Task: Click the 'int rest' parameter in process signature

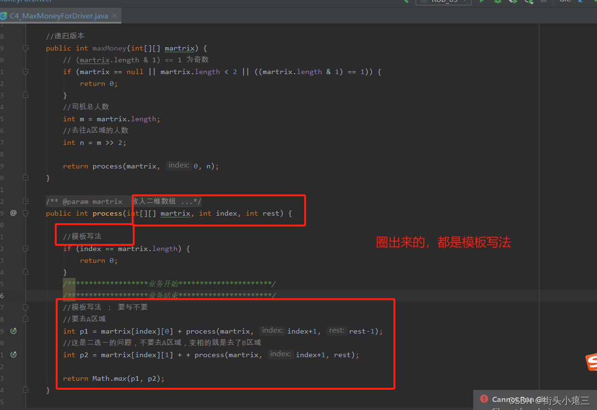Action: click(x=263, y=213)
